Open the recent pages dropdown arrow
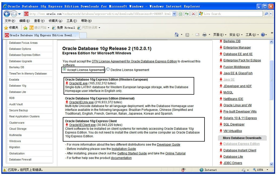Image resolution: width=277 pixels, height=176 pixels. 19,14
